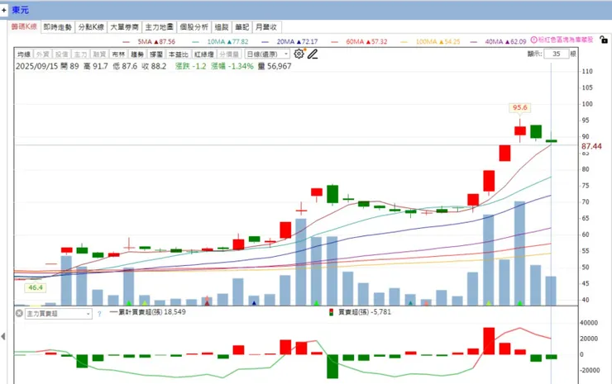
Task: Click the 東元 stock name title
Action: (x=21, y=10)
